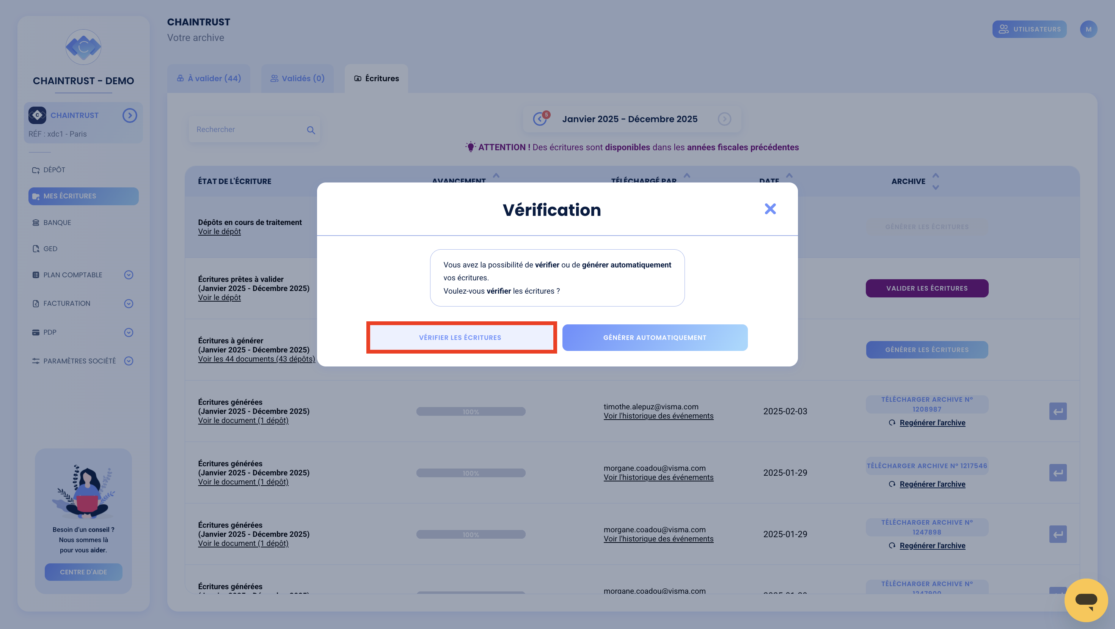The image size is (1115, 629).
Task: Click années fiscales précédentes notice text
Action: pos(743,147)
